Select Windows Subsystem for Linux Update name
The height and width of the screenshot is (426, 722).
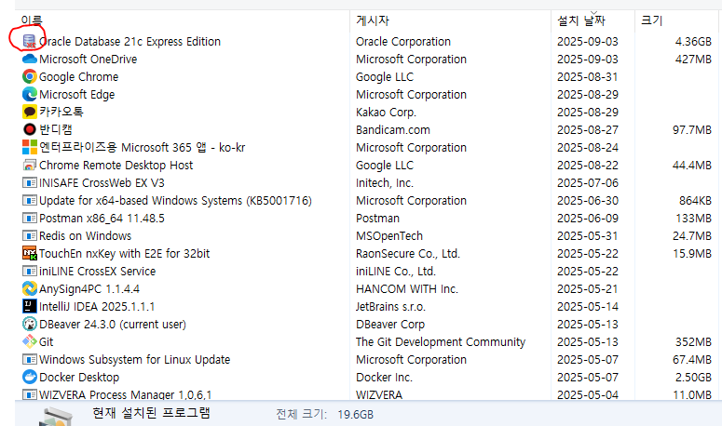134,359
